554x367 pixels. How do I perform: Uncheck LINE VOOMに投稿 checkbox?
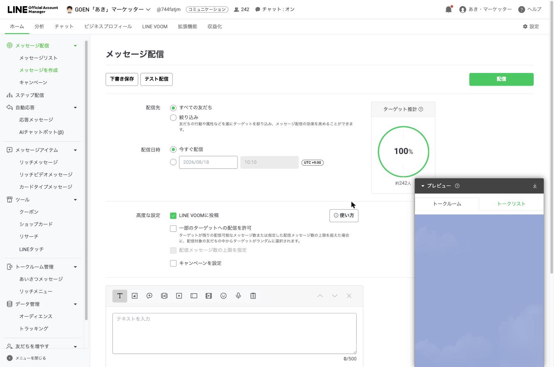[173, 215]
